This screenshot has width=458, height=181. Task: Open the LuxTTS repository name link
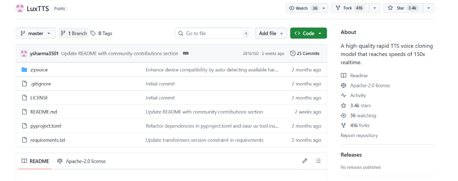(38, 9)
